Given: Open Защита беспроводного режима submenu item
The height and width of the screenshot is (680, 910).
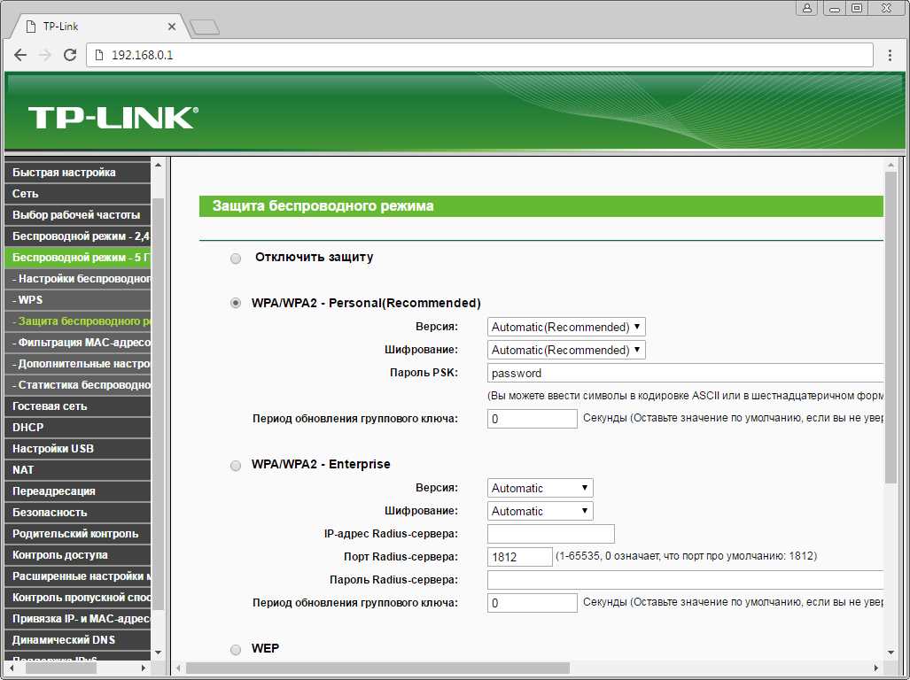Looking at the screenshot, I should click(77, 321).
